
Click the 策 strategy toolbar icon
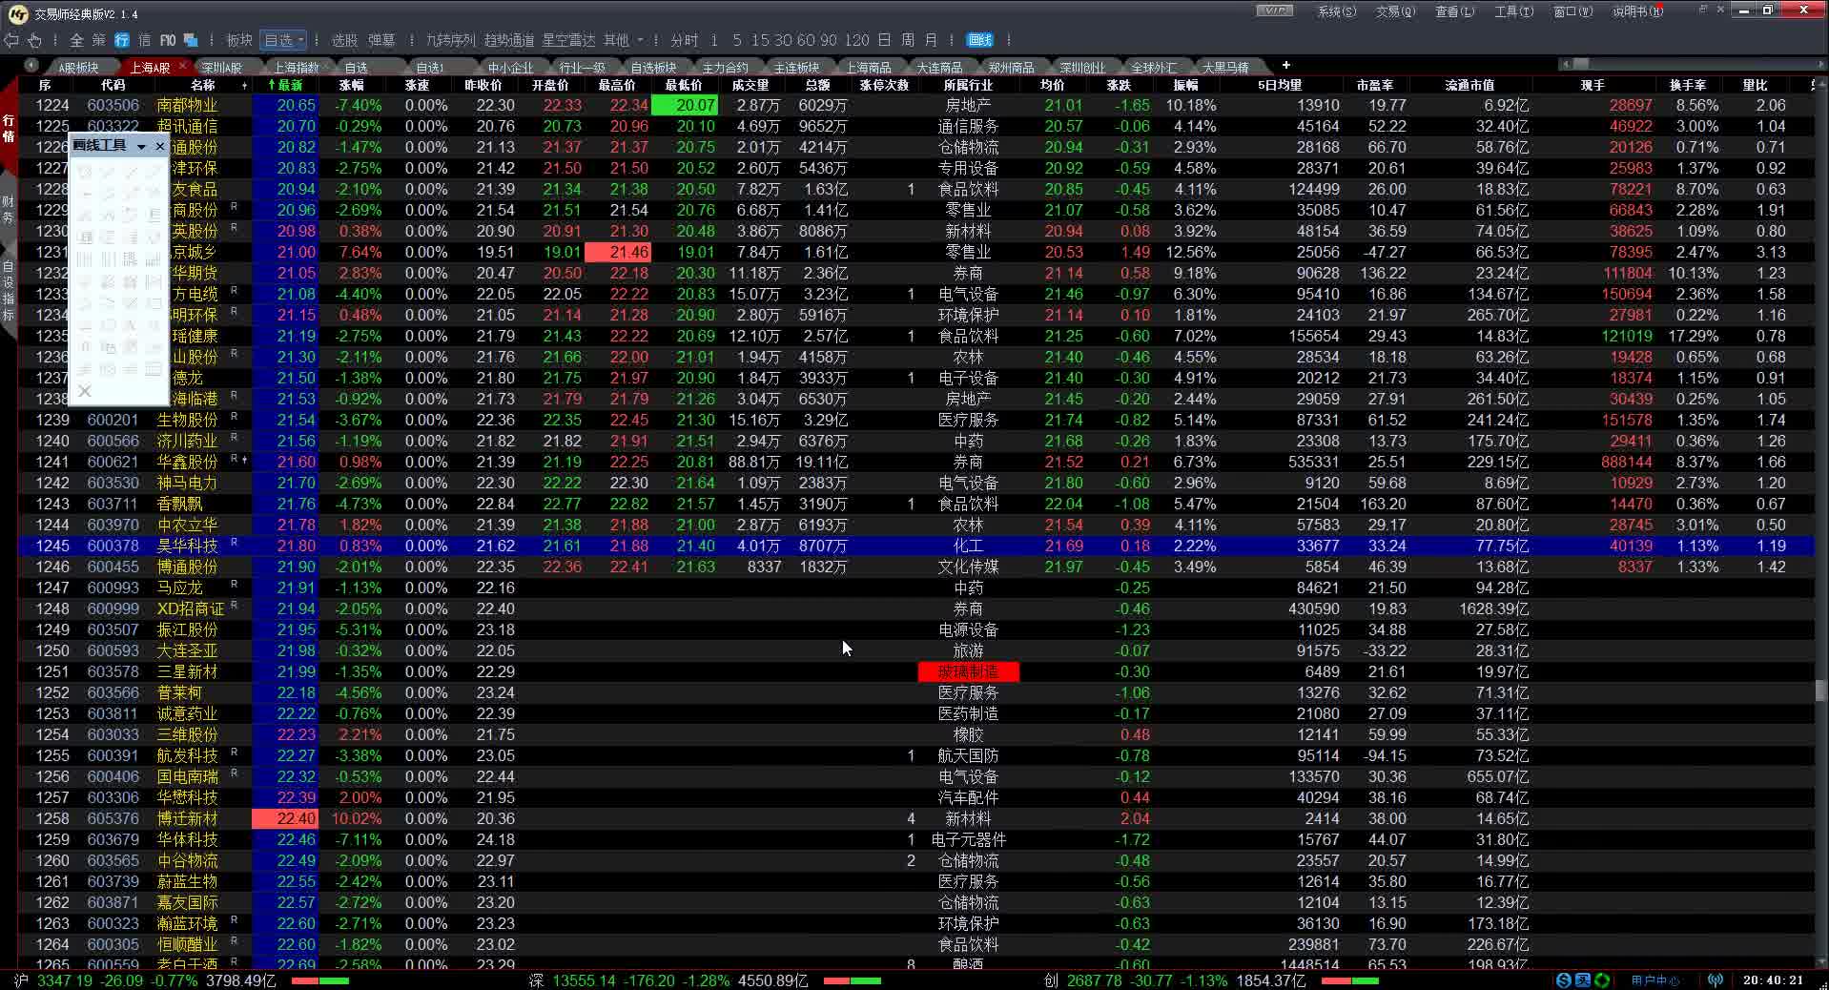[x=99, y=40]
